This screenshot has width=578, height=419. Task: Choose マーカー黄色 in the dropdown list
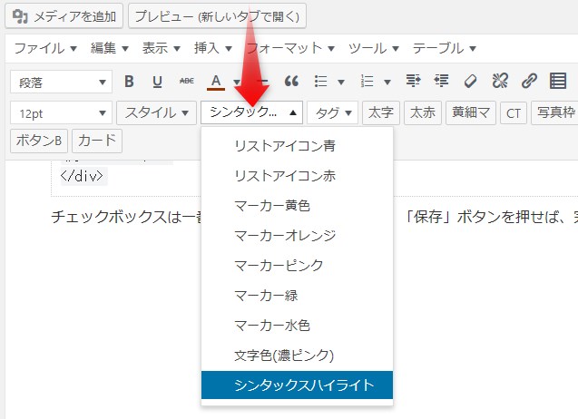(272, 205)
